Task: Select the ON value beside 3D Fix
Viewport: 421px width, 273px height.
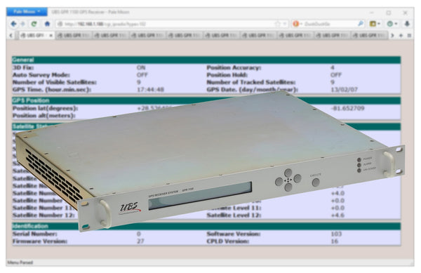Action: (x=141, y=67)
